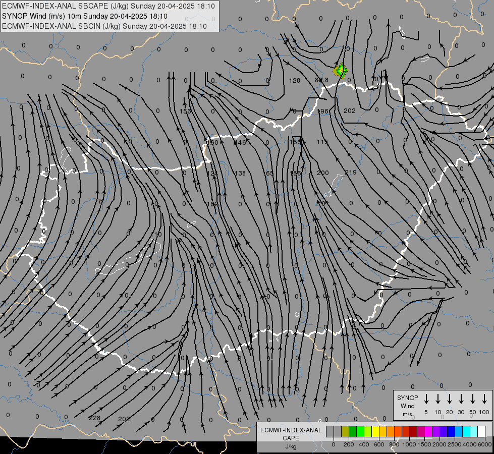Select the pure blue CAPE swatch
This screenshot has width=494, height=454.
[451, 432]
